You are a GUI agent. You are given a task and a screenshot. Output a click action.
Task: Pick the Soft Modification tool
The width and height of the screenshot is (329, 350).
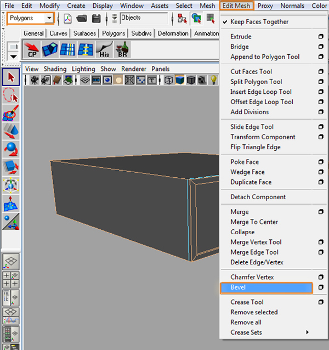point(11,204)
